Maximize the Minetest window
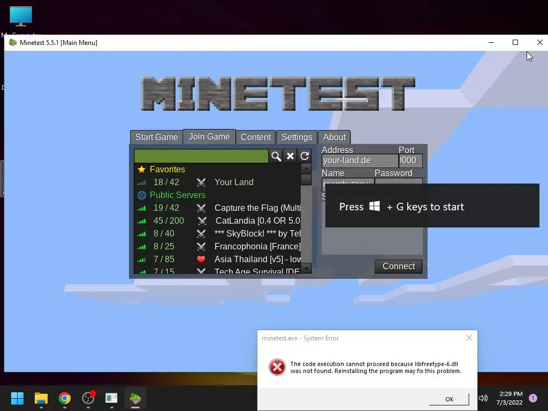 515,42
